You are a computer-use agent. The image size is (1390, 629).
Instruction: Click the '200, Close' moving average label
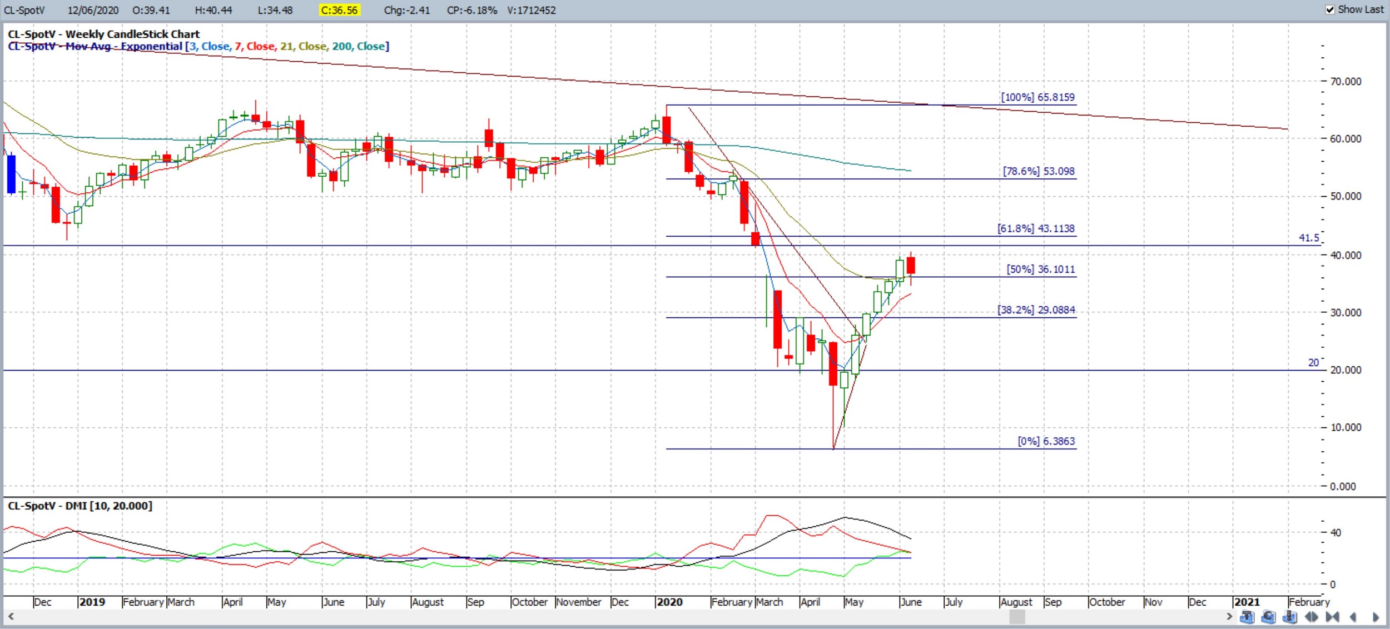pos(359,46)
